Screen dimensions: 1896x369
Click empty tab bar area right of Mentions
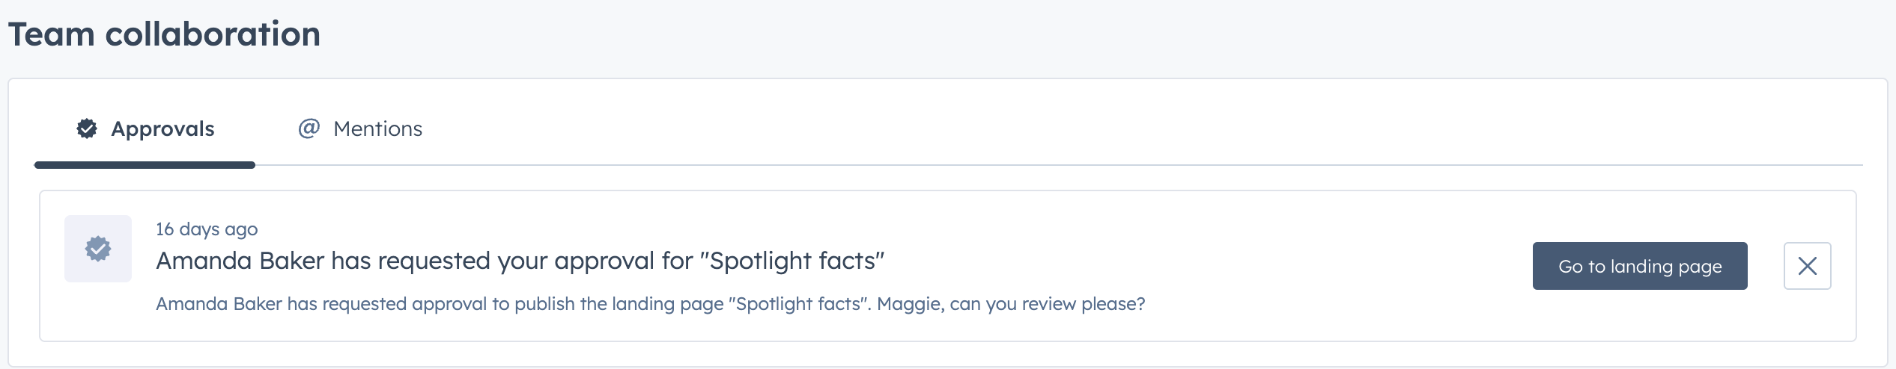1123,128
